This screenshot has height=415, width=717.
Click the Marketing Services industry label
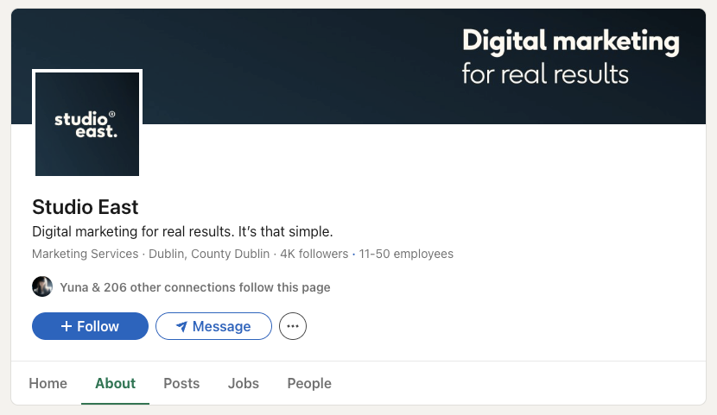point(85,254)
